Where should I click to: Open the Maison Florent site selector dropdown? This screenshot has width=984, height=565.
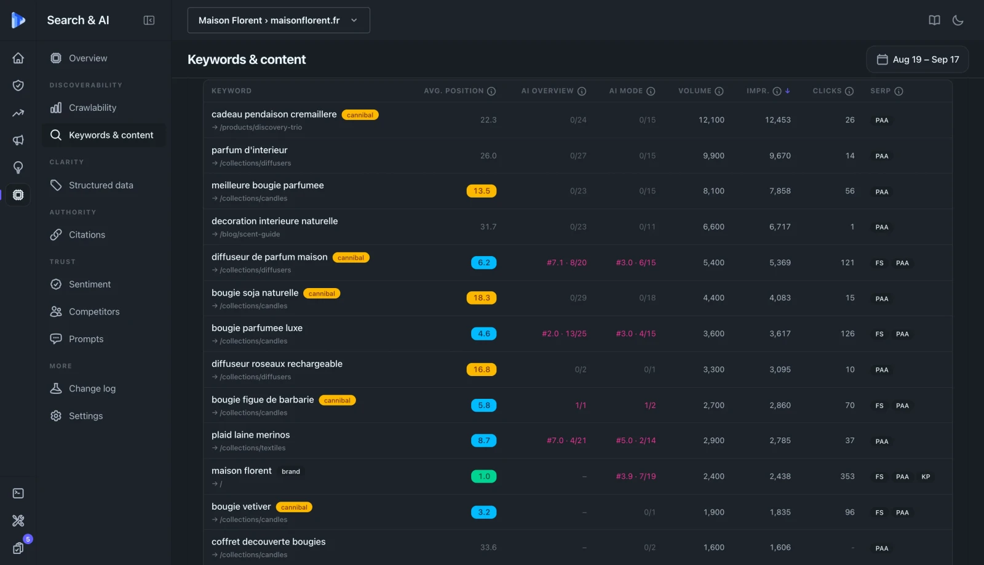[x=279, y=20]
